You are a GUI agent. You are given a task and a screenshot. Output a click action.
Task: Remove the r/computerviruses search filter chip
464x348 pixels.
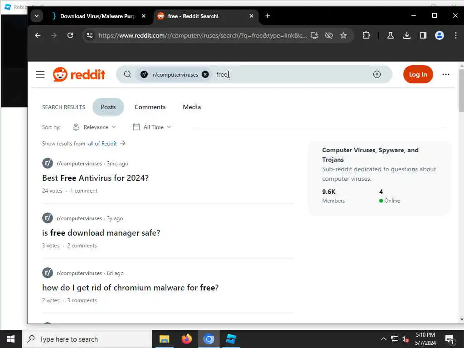click(205, 74)
